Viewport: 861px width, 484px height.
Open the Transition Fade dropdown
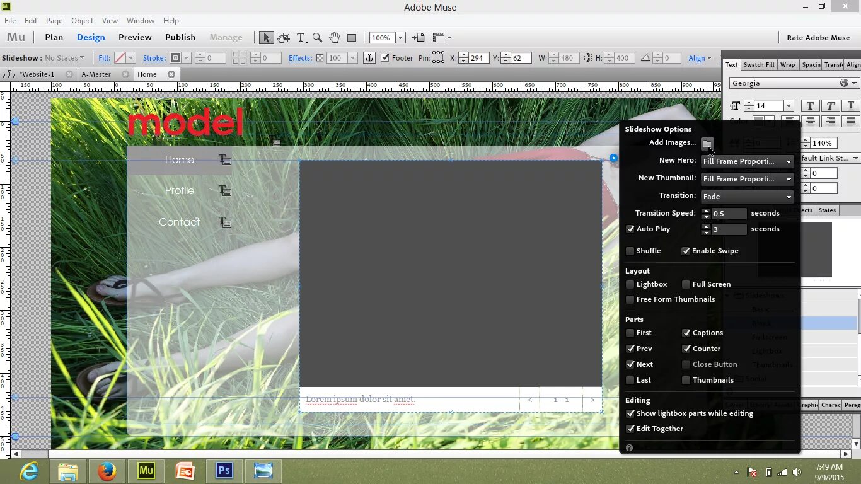click(x=748, y=197)
